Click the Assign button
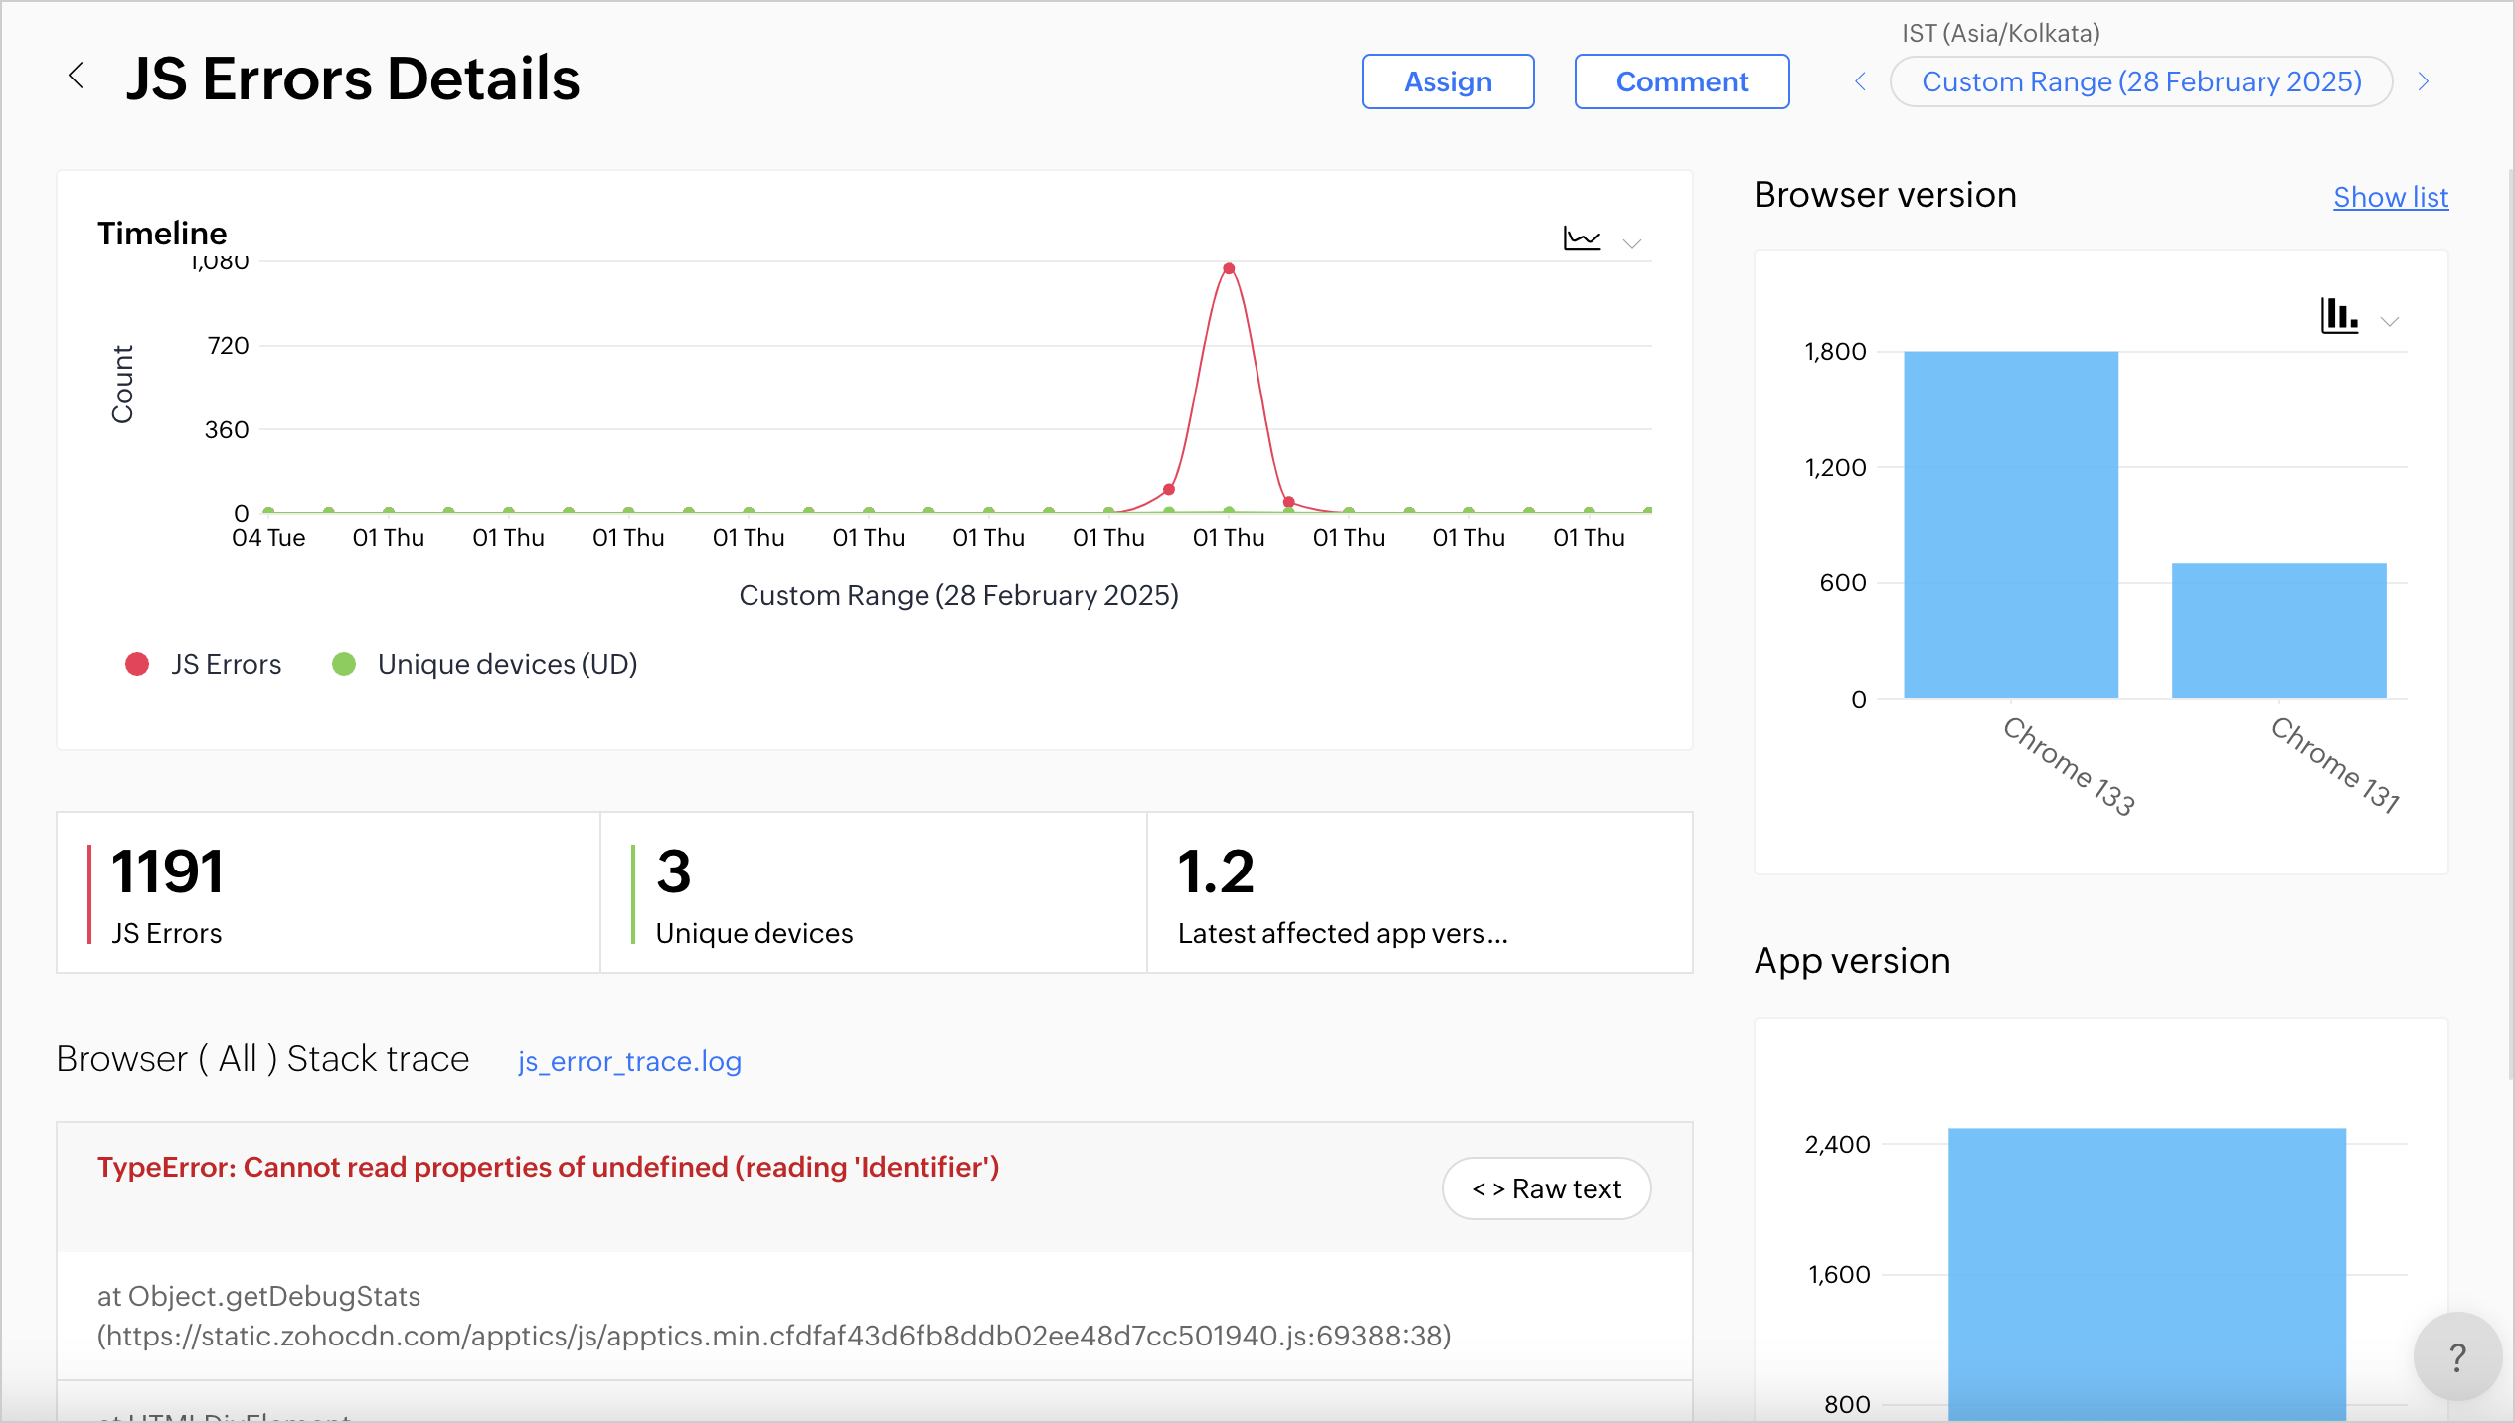 click(x=1447, y=81)
